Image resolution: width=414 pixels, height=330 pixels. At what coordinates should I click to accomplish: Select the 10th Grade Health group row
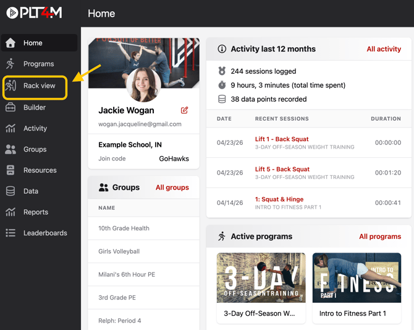[x=143, y=228]
